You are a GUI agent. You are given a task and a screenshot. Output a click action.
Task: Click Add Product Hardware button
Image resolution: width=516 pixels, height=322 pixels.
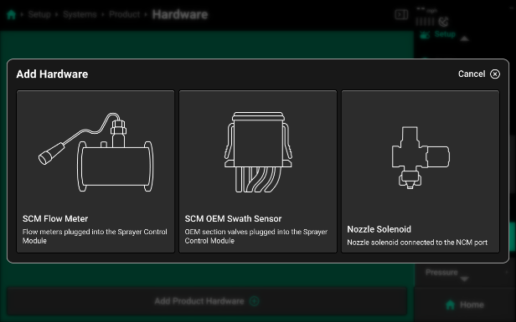207,301
